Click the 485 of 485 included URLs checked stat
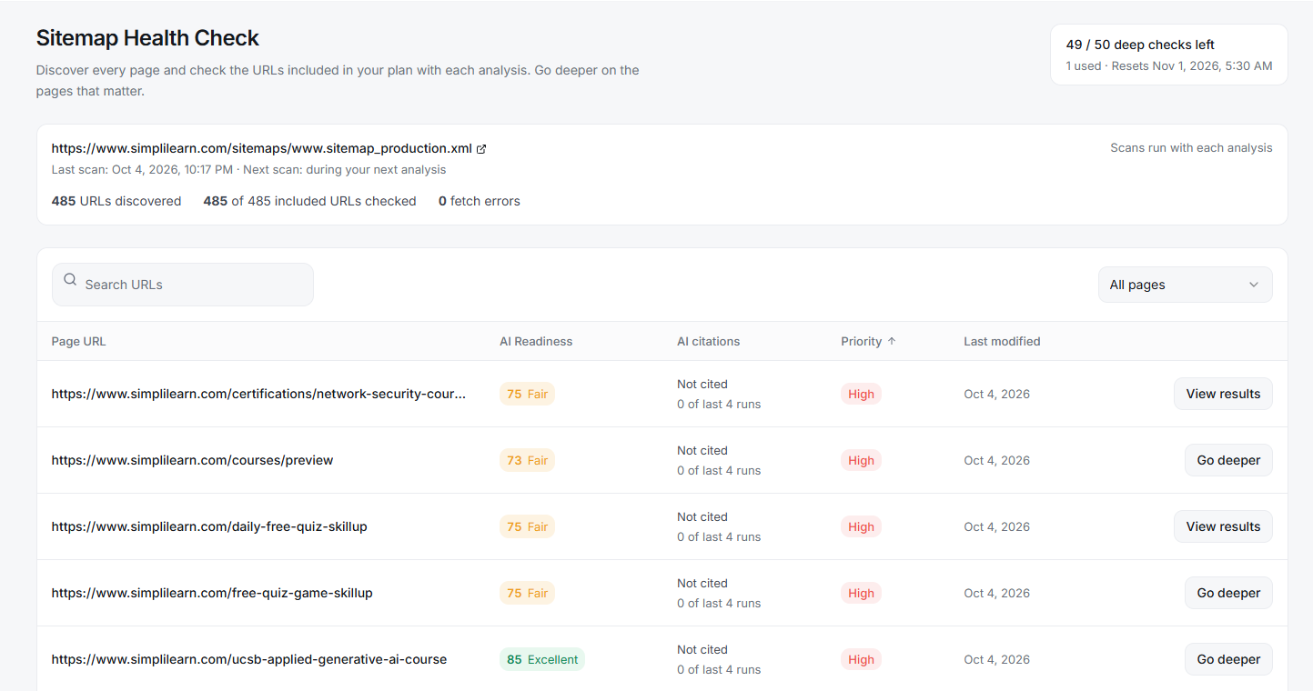The height and width of the screenshot is (691, 1313). click(x=309, y=201)
